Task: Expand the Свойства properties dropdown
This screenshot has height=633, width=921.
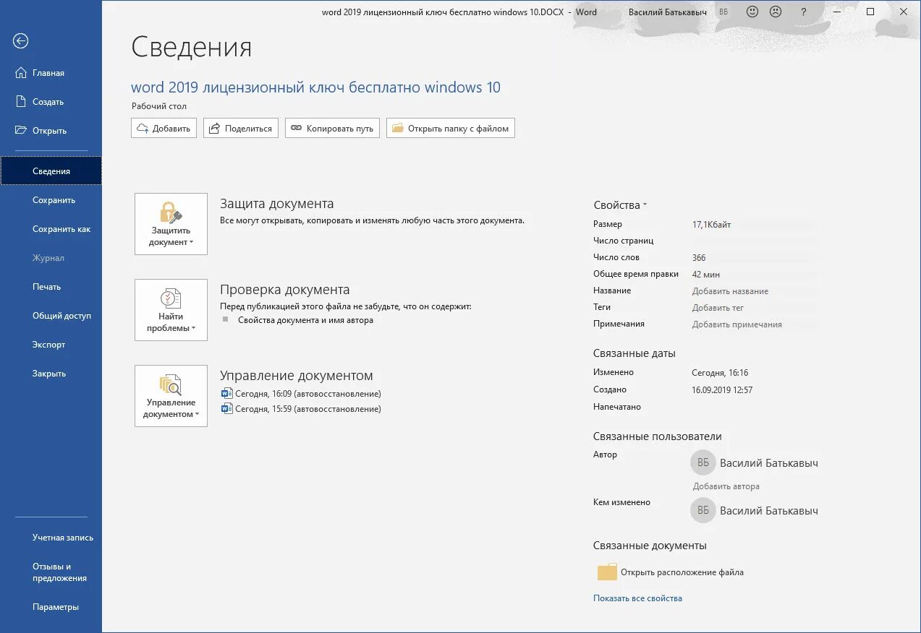Action: (620, 205)
